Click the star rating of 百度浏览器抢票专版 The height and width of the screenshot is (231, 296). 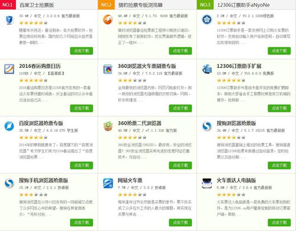(33, 138)
